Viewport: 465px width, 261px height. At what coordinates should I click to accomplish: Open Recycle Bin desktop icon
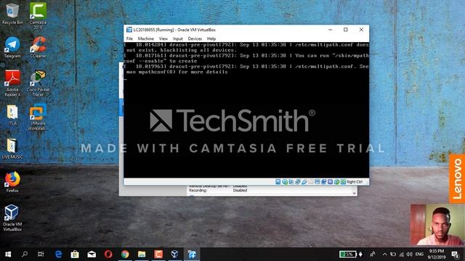click(12, 14)
